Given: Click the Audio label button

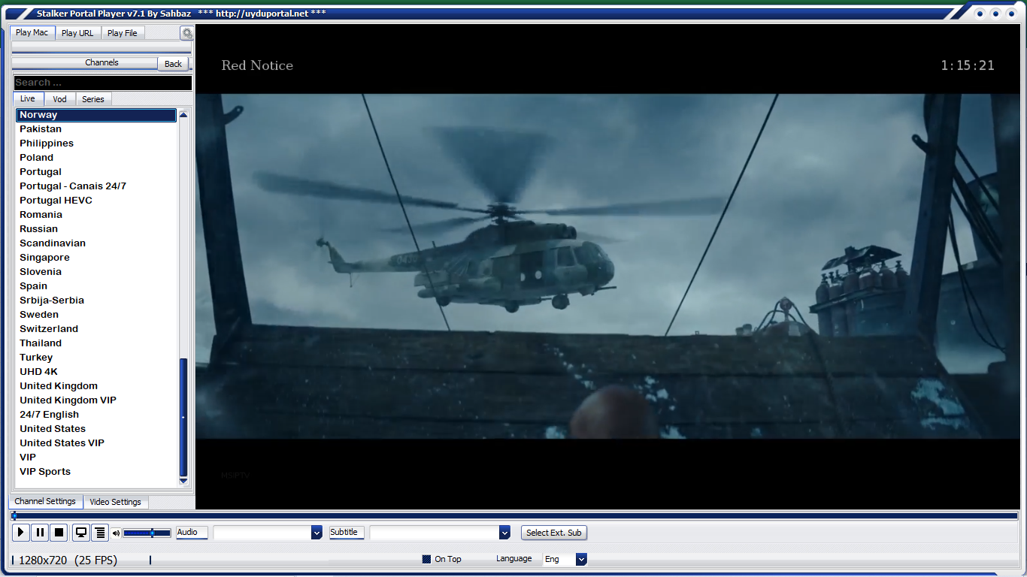Looking at the screenshot, I should 192,533.
